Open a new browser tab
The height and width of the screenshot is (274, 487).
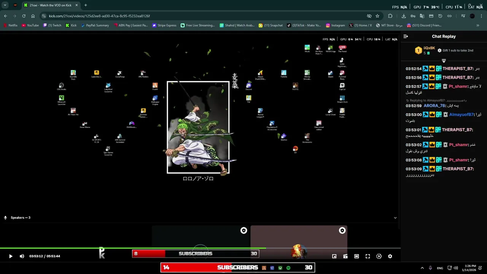[86, 5]
